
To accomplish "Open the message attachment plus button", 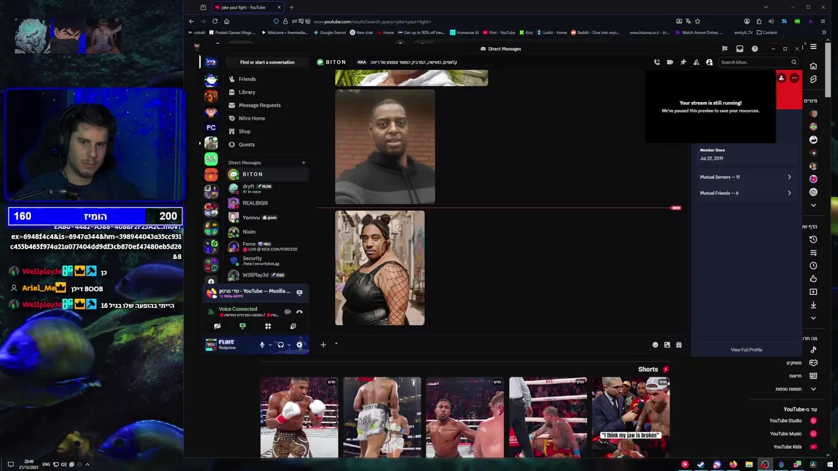I will [x=323, y=345].
